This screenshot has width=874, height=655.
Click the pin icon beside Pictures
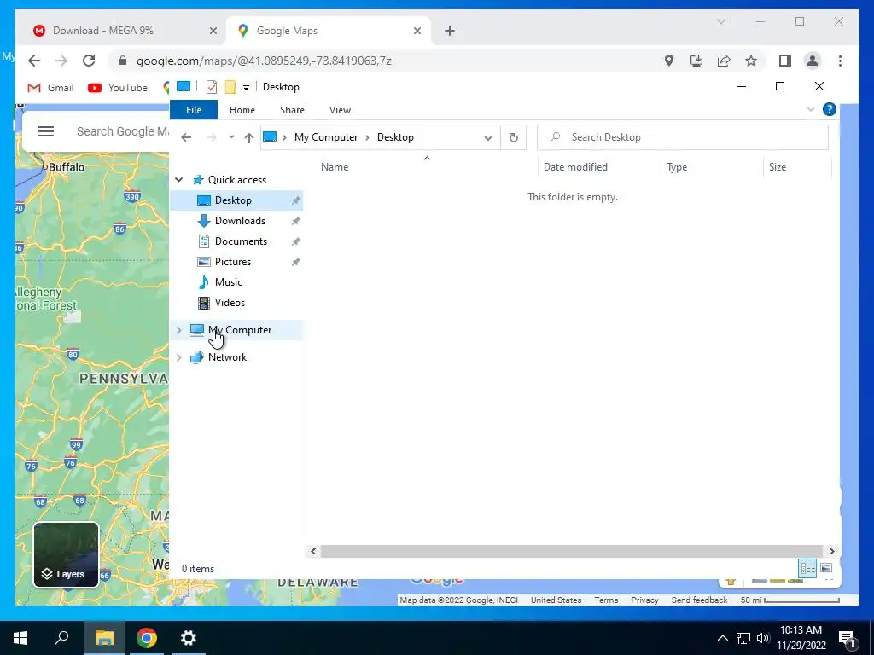click(x=295, y=262)
